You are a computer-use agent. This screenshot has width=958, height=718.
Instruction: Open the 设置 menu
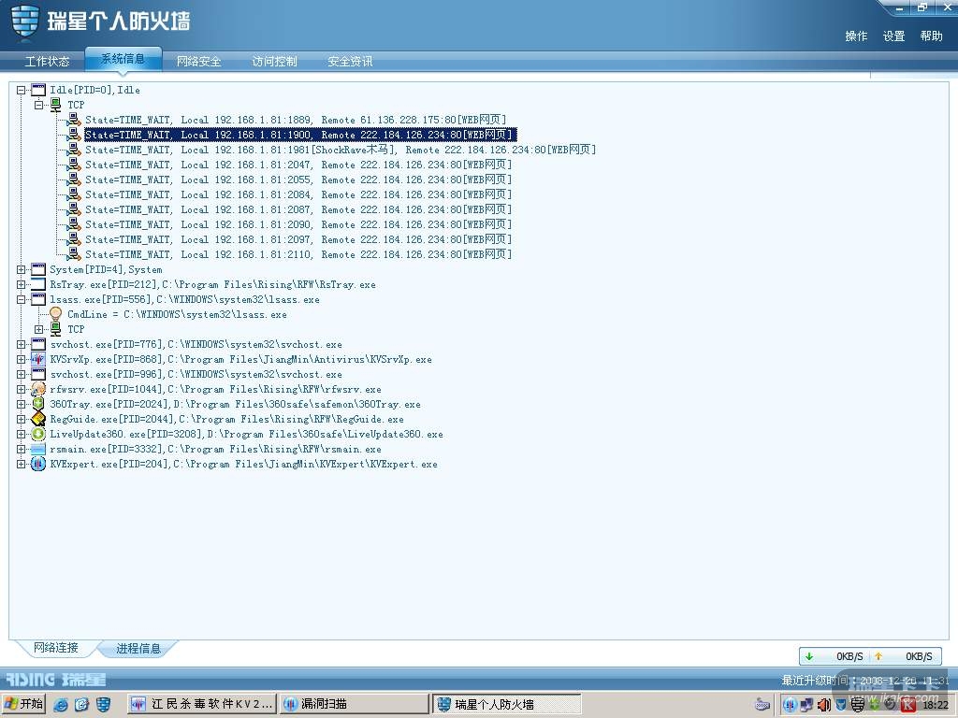pos(893,36)
